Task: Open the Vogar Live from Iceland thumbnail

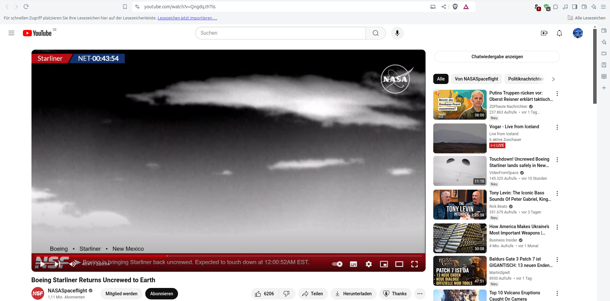Action: tap(460, 138)
